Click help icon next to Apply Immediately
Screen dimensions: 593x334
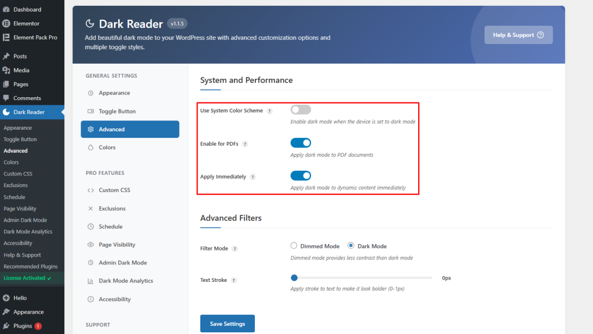click(x=253, y=177)
